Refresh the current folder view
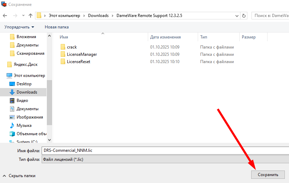The width and height of the screenshot is (289, 183). (x=244, y=16)
